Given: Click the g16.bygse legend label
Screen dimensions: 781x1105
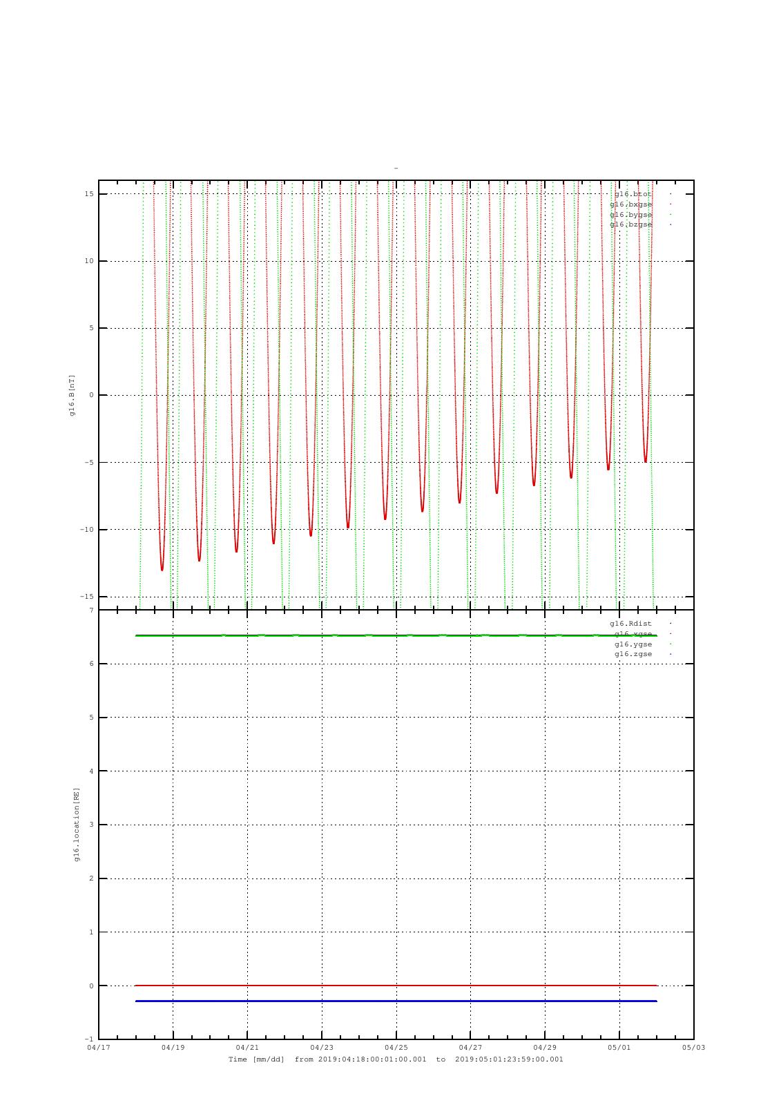Looking at the screenshot, I should pyautogui.click(x=631, y=215).
